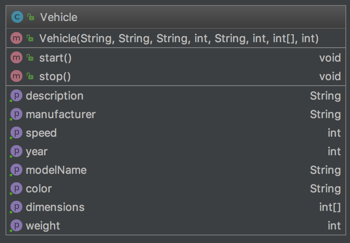Click the property icon beside manufacturer

pyautogui.click(x=16, y=114)
